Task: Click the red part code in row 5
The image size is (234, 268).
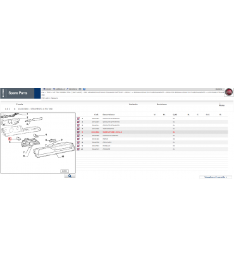Action: pyautogui.click(x=95, y=132)
